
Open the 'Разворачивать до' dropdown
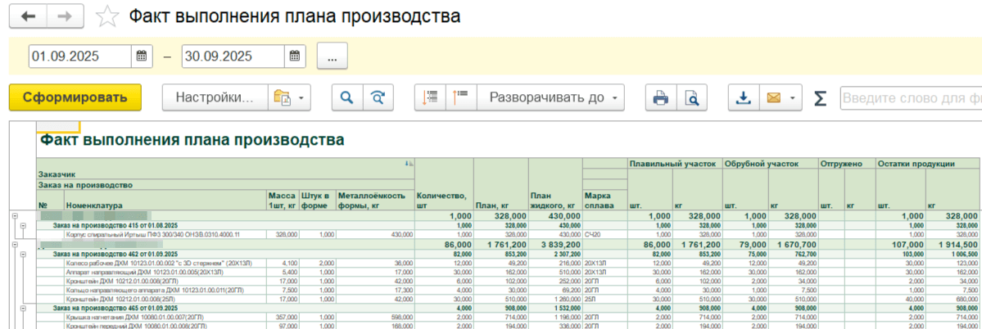point(550,97)
